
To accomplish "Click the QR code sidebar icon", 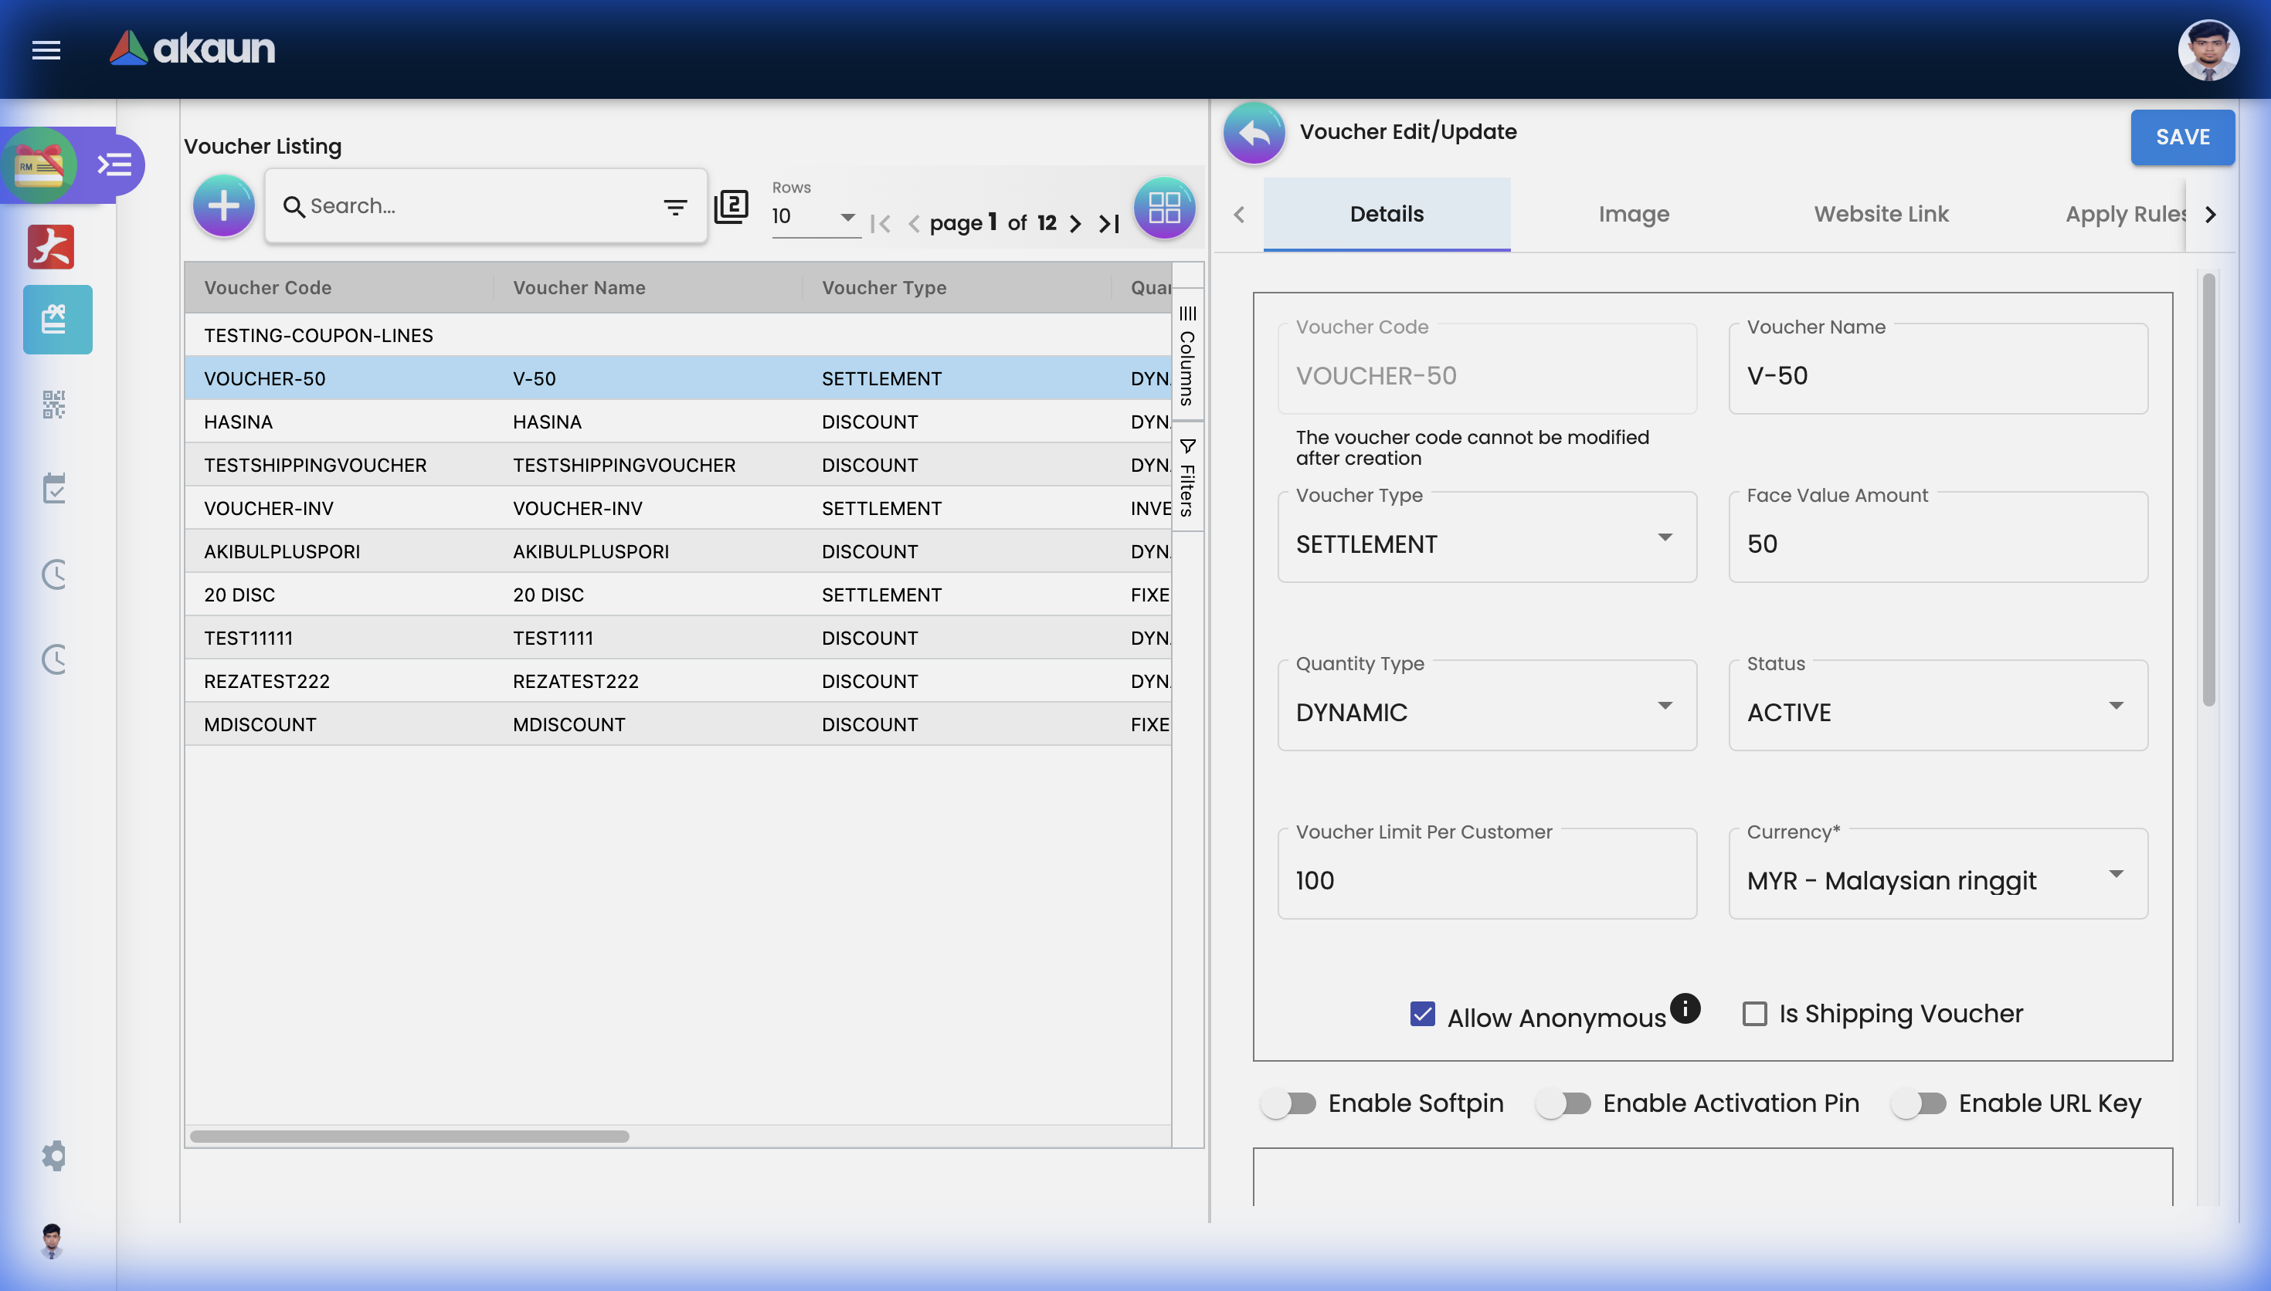I will click(54, 405).
